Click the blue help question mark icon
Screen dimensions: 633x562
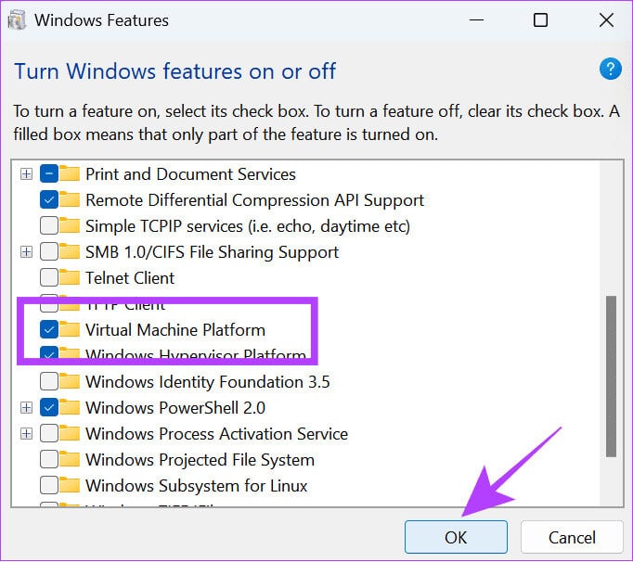[610, 69]
